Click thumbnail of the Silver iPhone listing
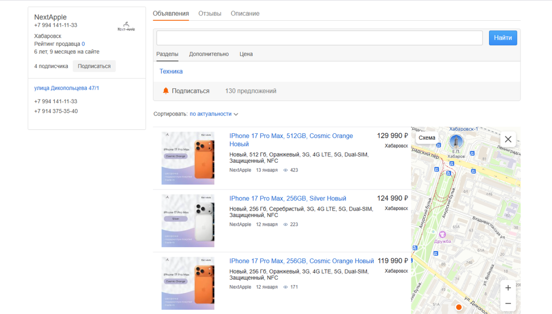This screenshot has width=552, height=314. point(188,221)
